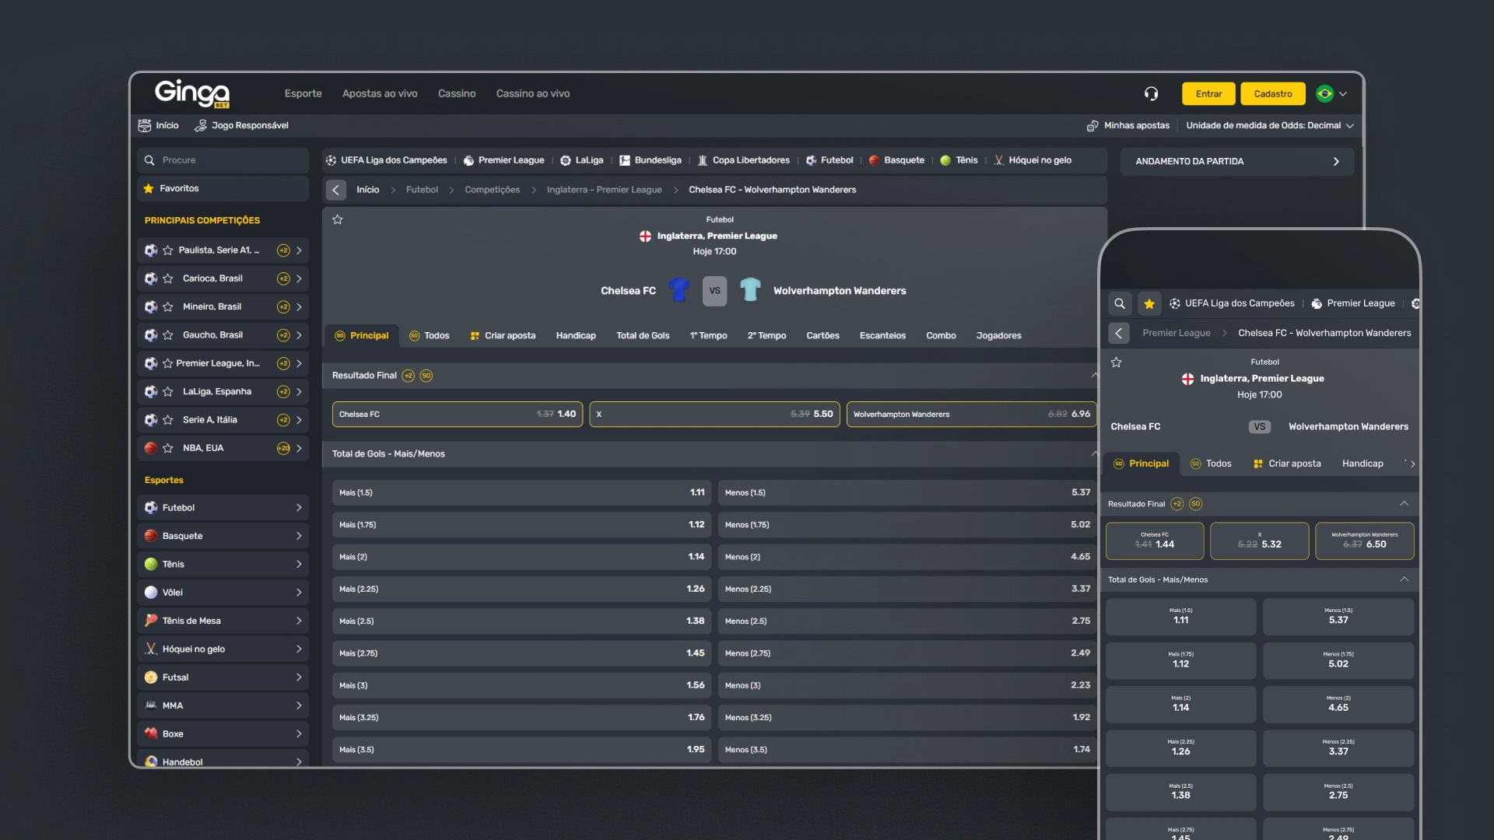The height and width of the screenshot is (840, 1494).
Task: Select Mais (2.5) odds 1.38 on desktop
Action: pyautogui.click(x=521, y=621)
